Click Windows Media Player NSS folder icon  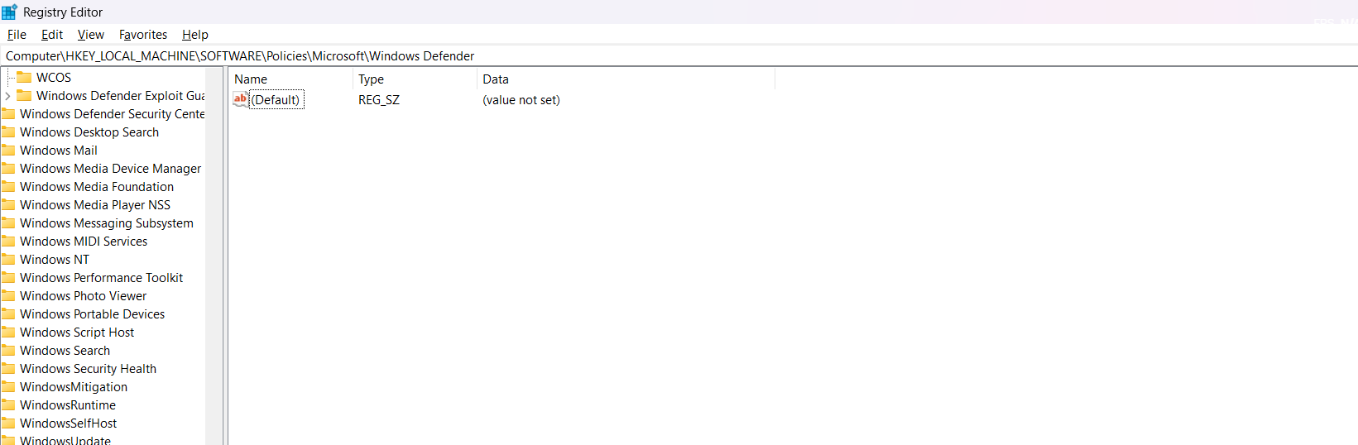8,205
